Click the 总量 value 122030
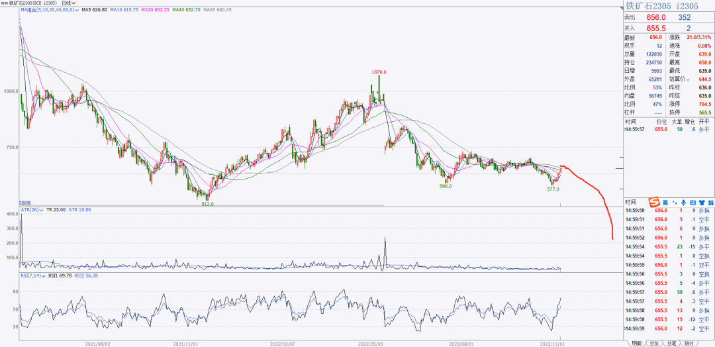 653,54
